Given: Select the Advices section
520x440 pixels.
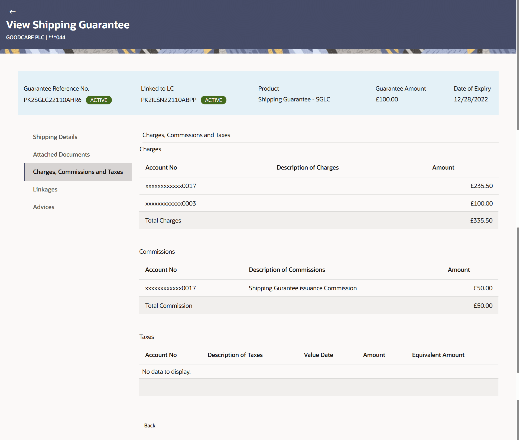Looking at the screenshot, I should [x=44, y=207].
